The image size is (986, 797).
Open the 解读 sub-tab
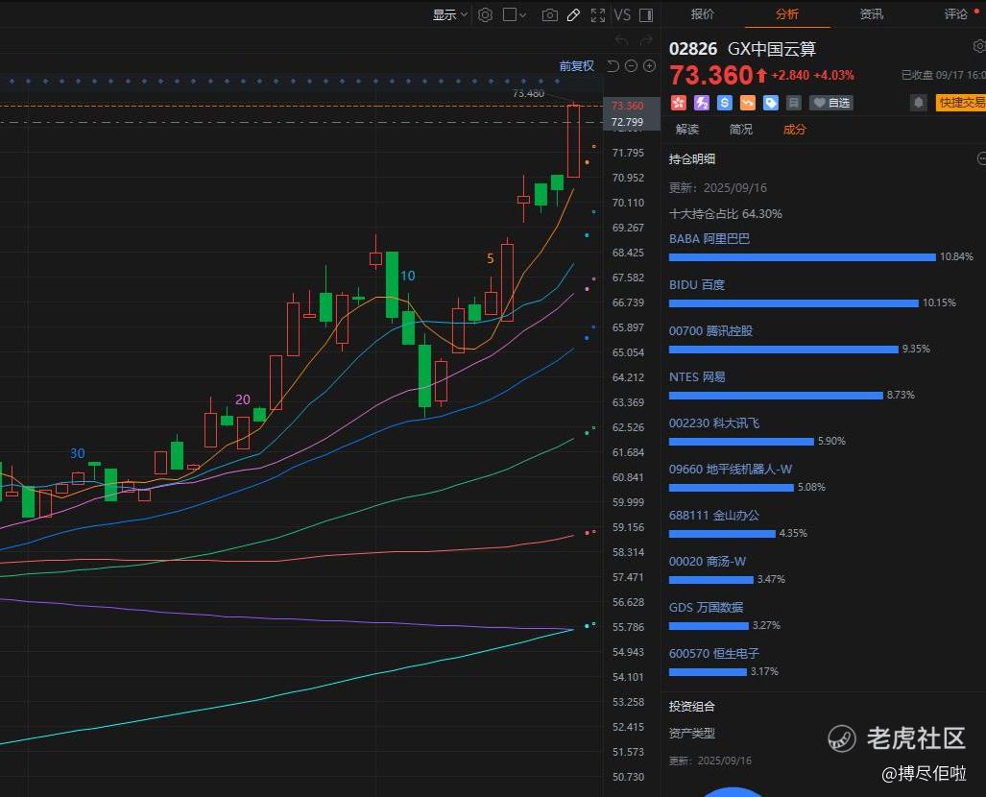coord(687,129)
